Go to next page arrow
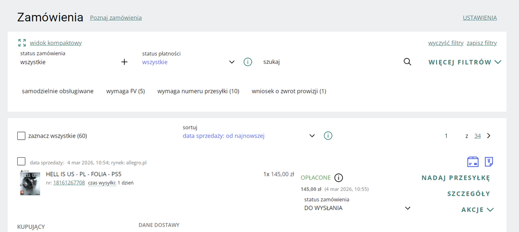 [488, 135]
